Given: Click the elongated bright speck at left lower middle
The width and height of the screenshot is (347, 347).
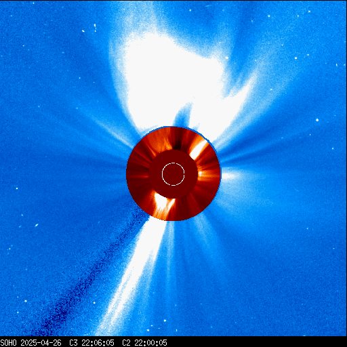Looking at the screenshot, I should (x=37, y=225).
